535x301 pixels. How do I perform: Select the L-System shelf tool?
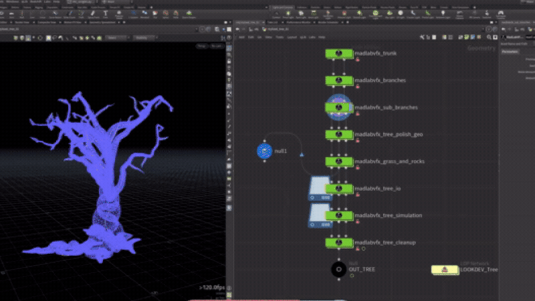click(x=133, y=15)
